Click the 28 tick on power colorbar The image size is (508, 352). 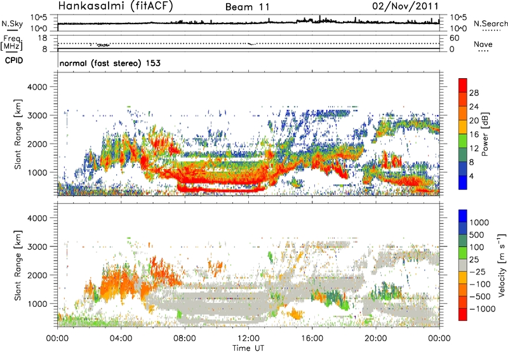point(474,93)
